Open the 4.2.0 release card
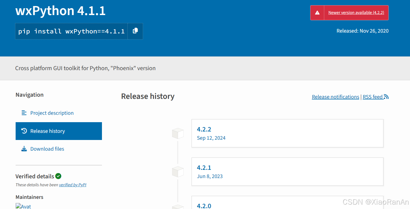The width and height of the screenshot is (410, 209). pyautogui.click(x=287, y=202)
